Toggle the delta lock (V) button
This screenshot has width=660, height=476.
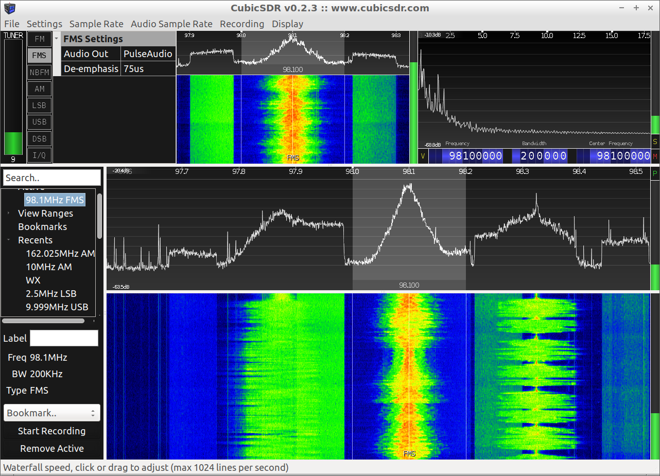pyautogui.click(x=423, y=156)
